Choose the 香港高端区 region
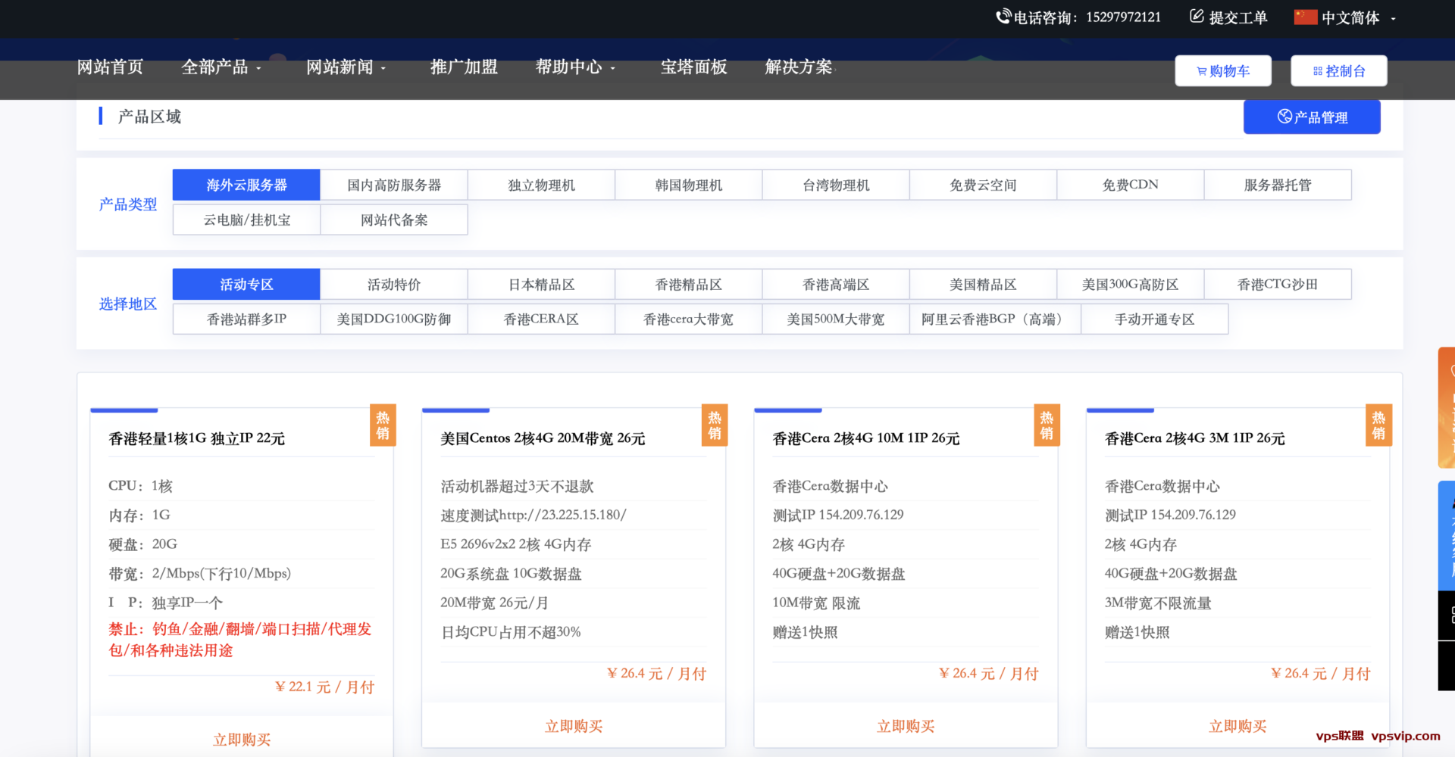This screenshot has width=1455, height=757. pos(836,284)
